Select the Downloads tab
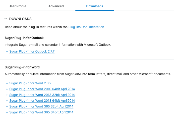The height and width of the screenshot is (118, 174). pyautogui.click(x=95, y=6)
